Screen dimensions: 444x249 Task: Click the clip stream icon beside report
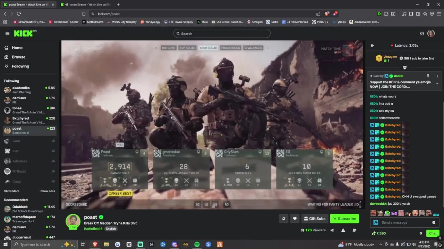click(x=354, y=230)
